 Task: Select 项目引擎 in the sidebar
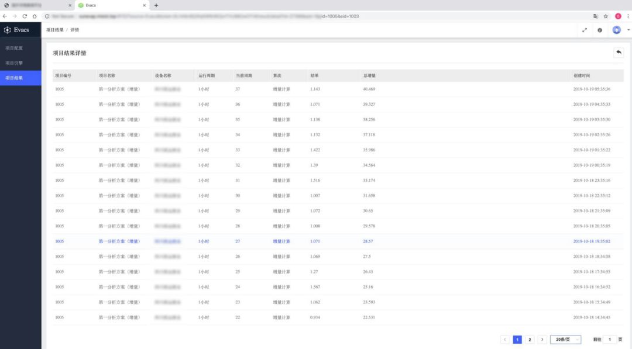[x=14, y=63]
